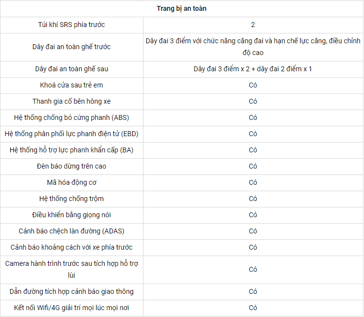Select the "Khoá cửa sau trẻ em" row label
The image size is (364, 317).
click(72, 85)
